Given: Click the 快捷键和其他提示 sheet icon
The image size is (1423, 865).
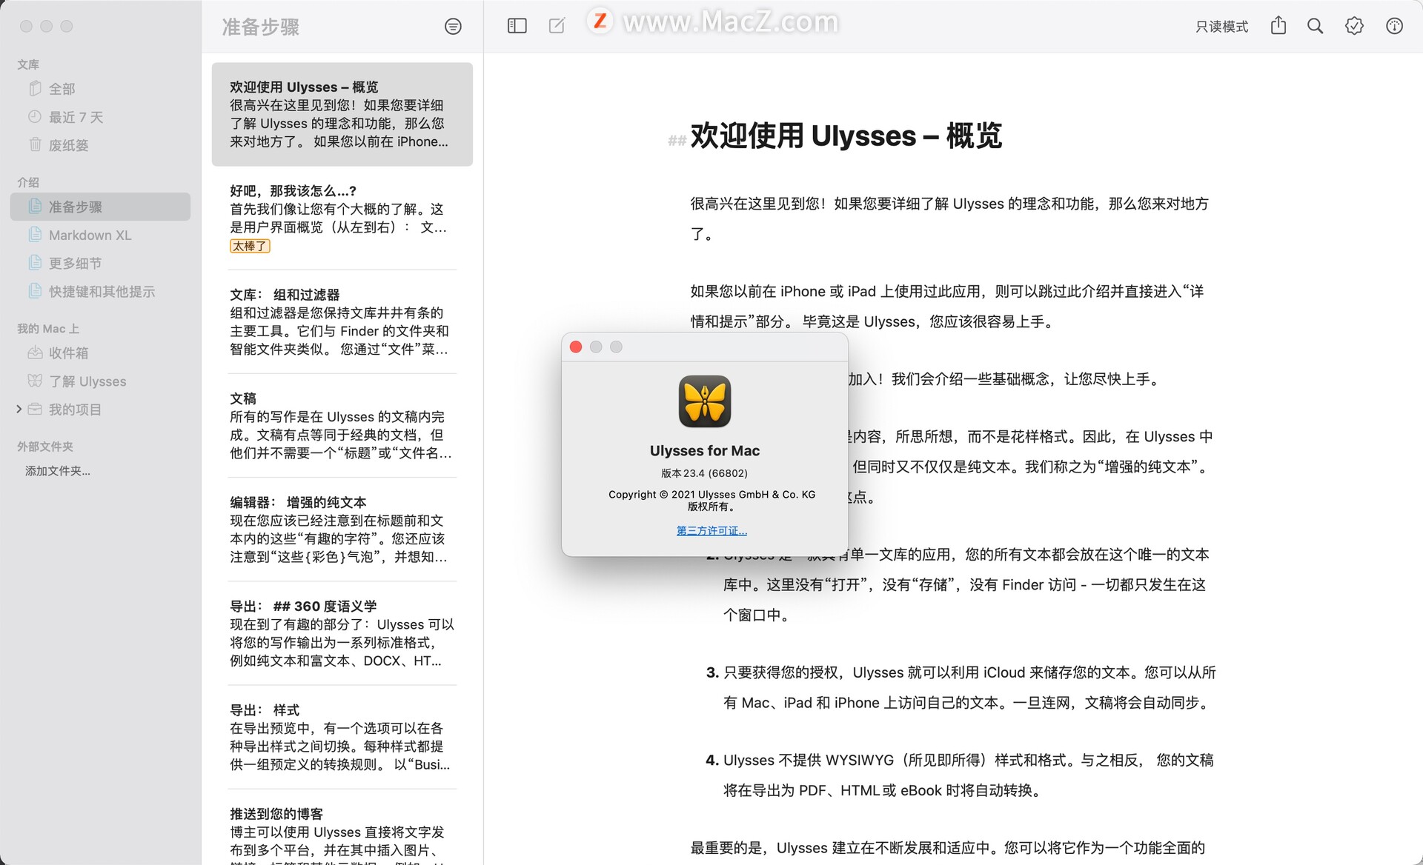Looking at the screenshot, I should [x=35, y=290].
